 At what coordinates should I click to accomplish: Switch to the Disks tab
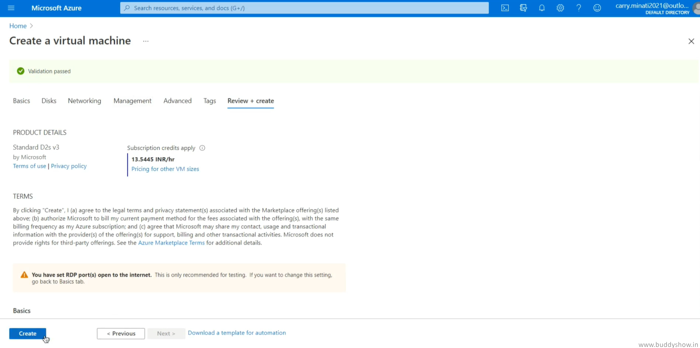pyautogui.click(x=49, y=101)
